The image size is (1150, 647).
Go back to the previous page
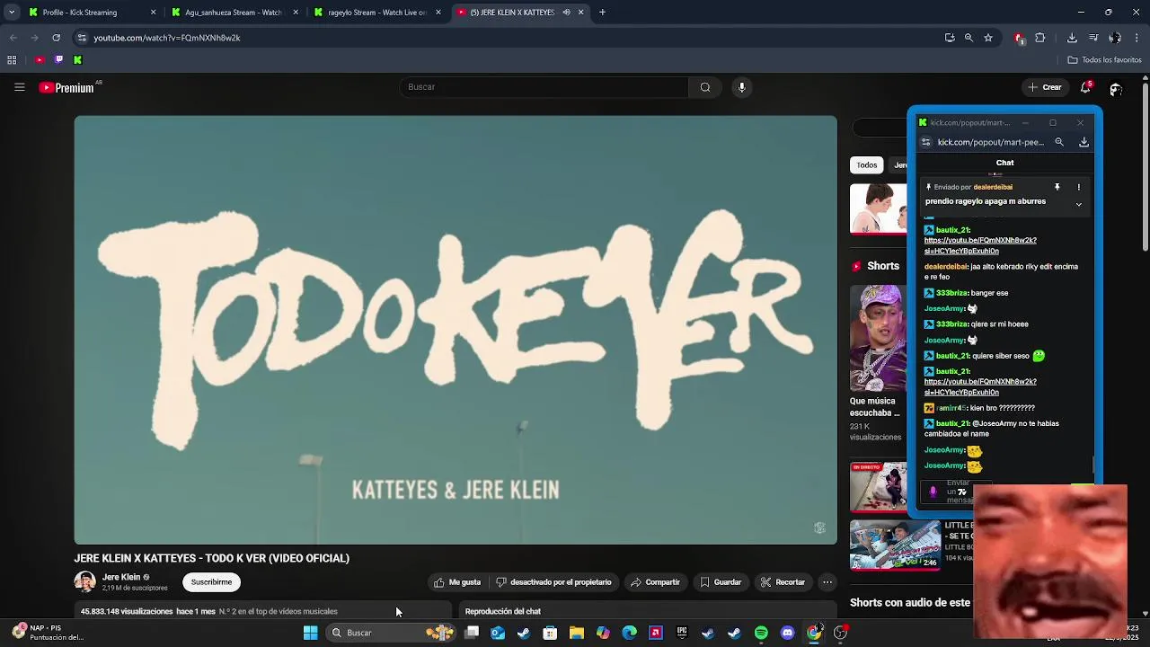click(13, 38)
